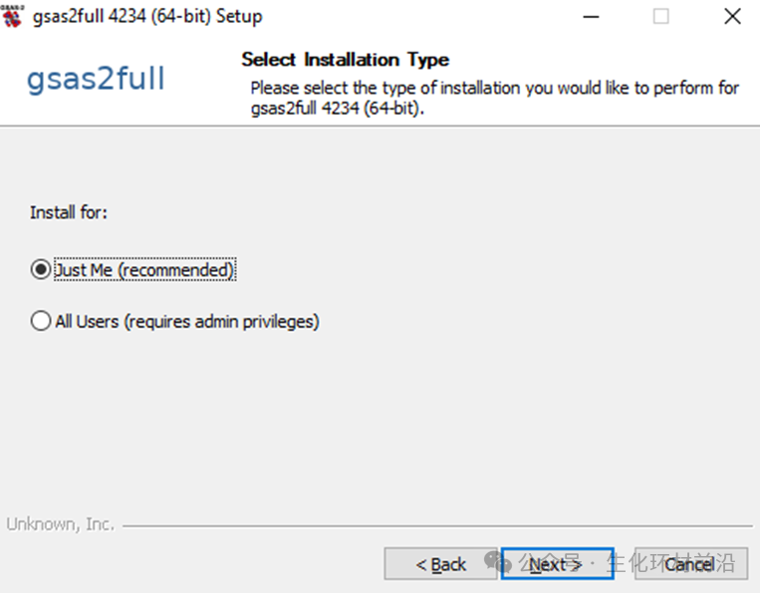Viewport: 760px width, 593px height.
Task: Cancel the installation setup
Action: tap(689, 564)
